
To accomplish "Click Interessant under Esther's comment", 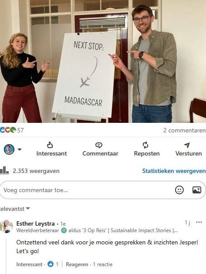I will tap(29, 264).
